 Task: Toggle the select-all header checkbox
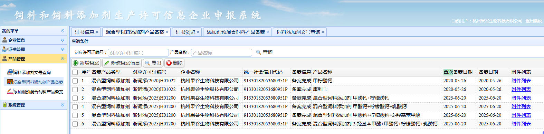[x=75, y=72]
